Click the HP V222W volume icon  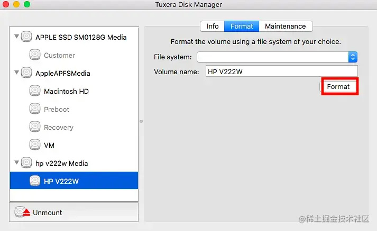[35, 181]
